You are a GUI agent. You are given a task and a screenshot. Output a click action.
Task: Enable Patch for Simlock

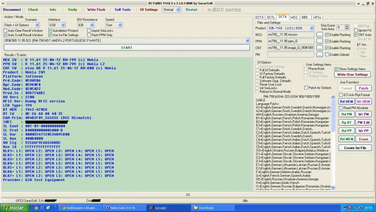click(306, 88)
